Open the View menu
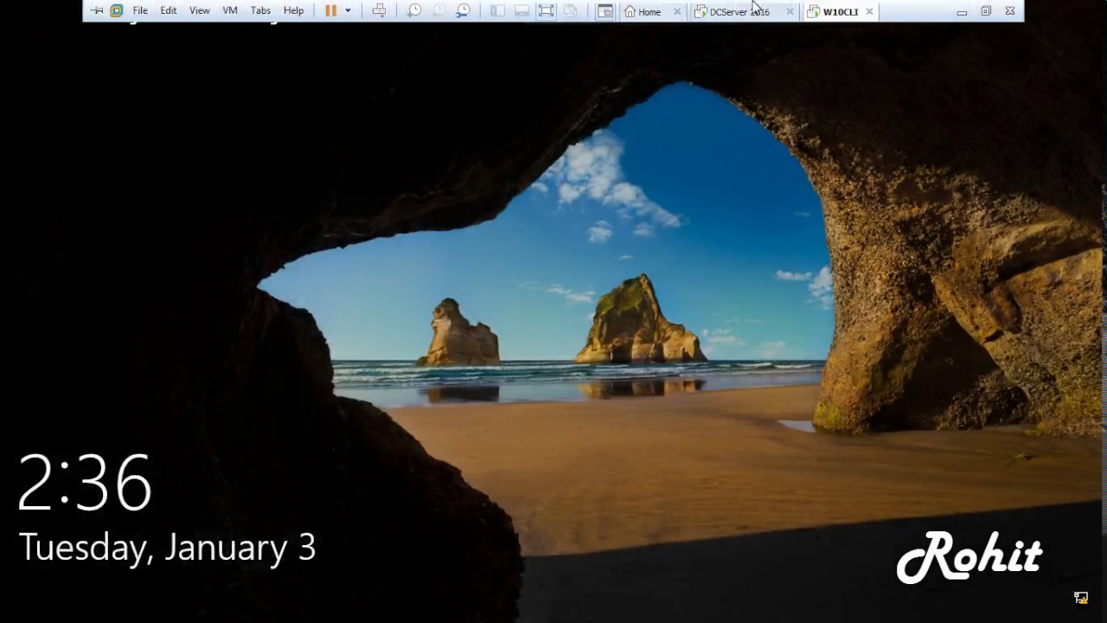Image resolution: width=1107 pixels, height=623 pixels. [200, 11]
